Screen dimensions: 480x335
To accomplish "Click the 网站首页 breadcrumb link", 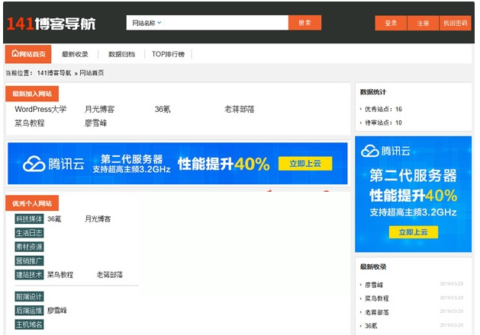I will (x=92, y=73).
